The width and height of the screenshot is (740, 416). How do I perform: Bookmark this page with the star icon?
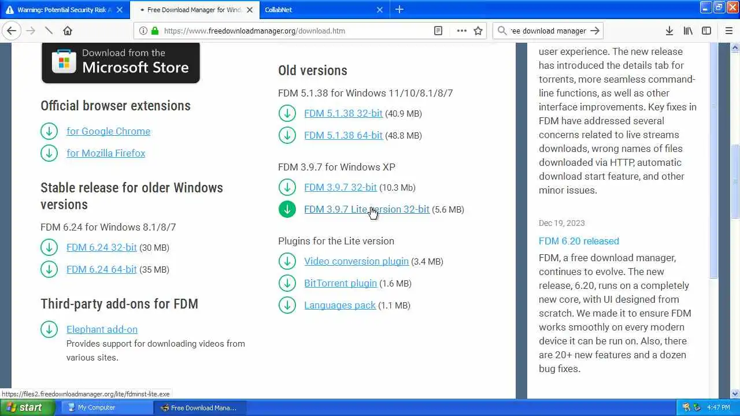click(x=478, y=31)
